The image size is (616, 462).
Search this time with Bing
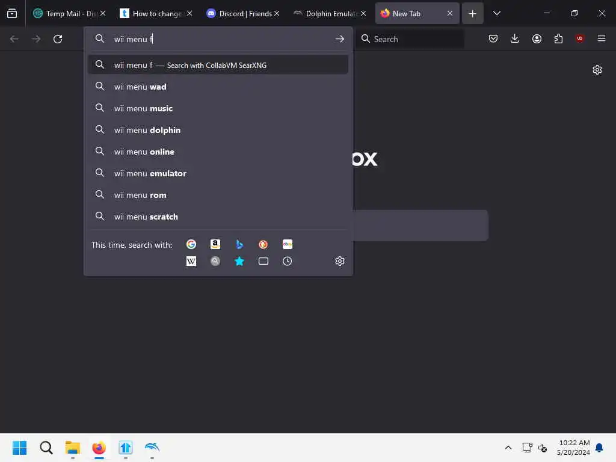239,244
